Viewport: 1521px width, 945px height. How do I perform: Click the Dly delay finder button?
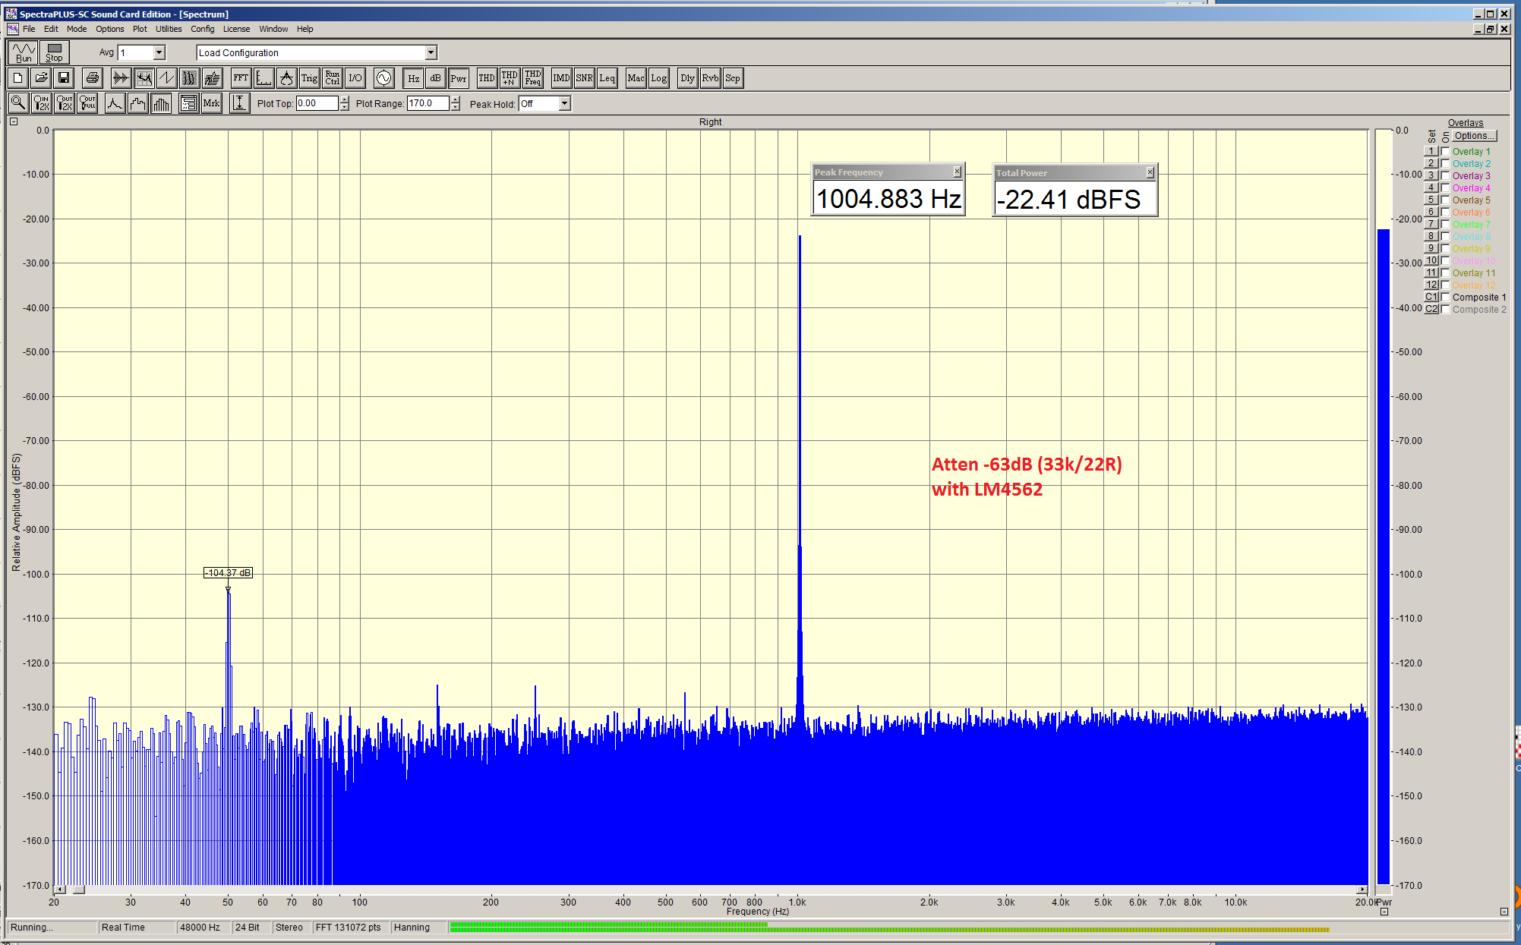point(687,78)
